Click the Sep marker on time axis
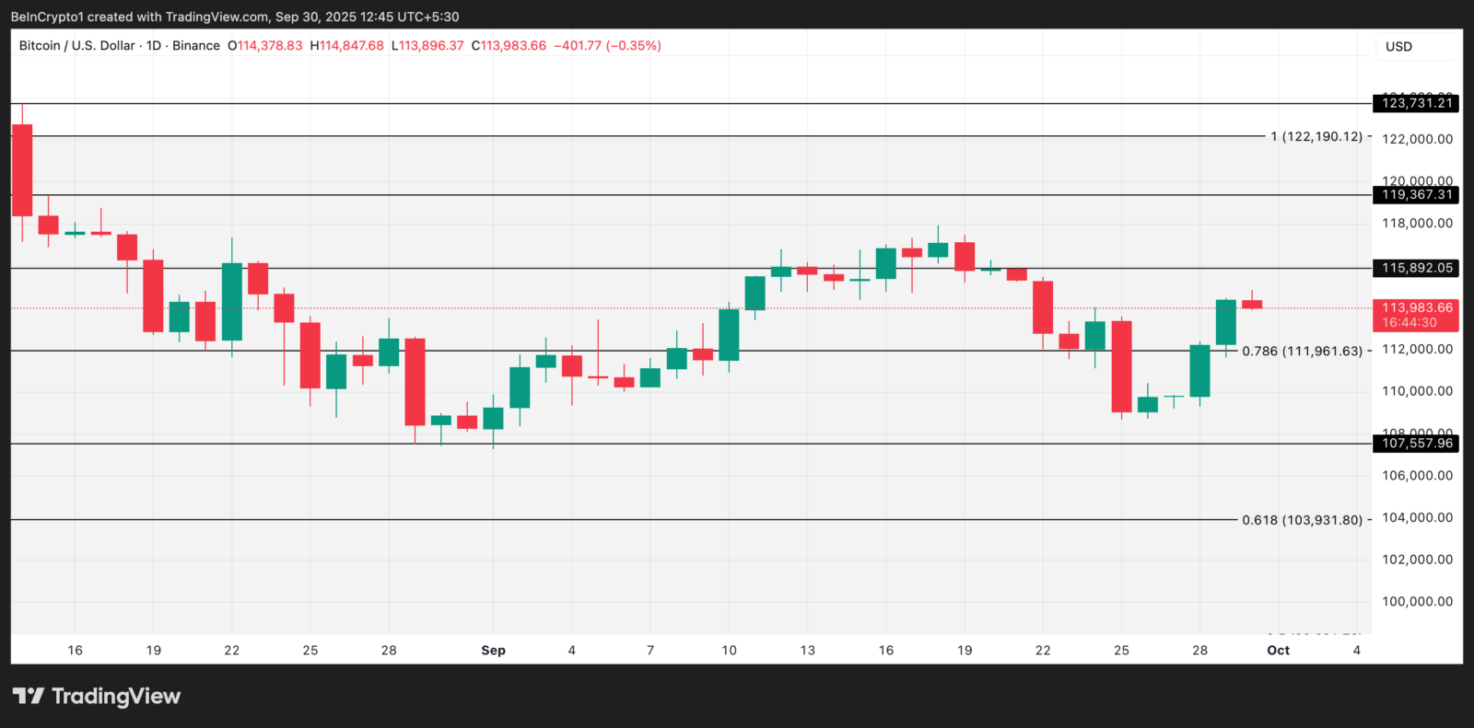Image resolution: width=1474 pixels, height=728 pixels. (x=493, y=650)
